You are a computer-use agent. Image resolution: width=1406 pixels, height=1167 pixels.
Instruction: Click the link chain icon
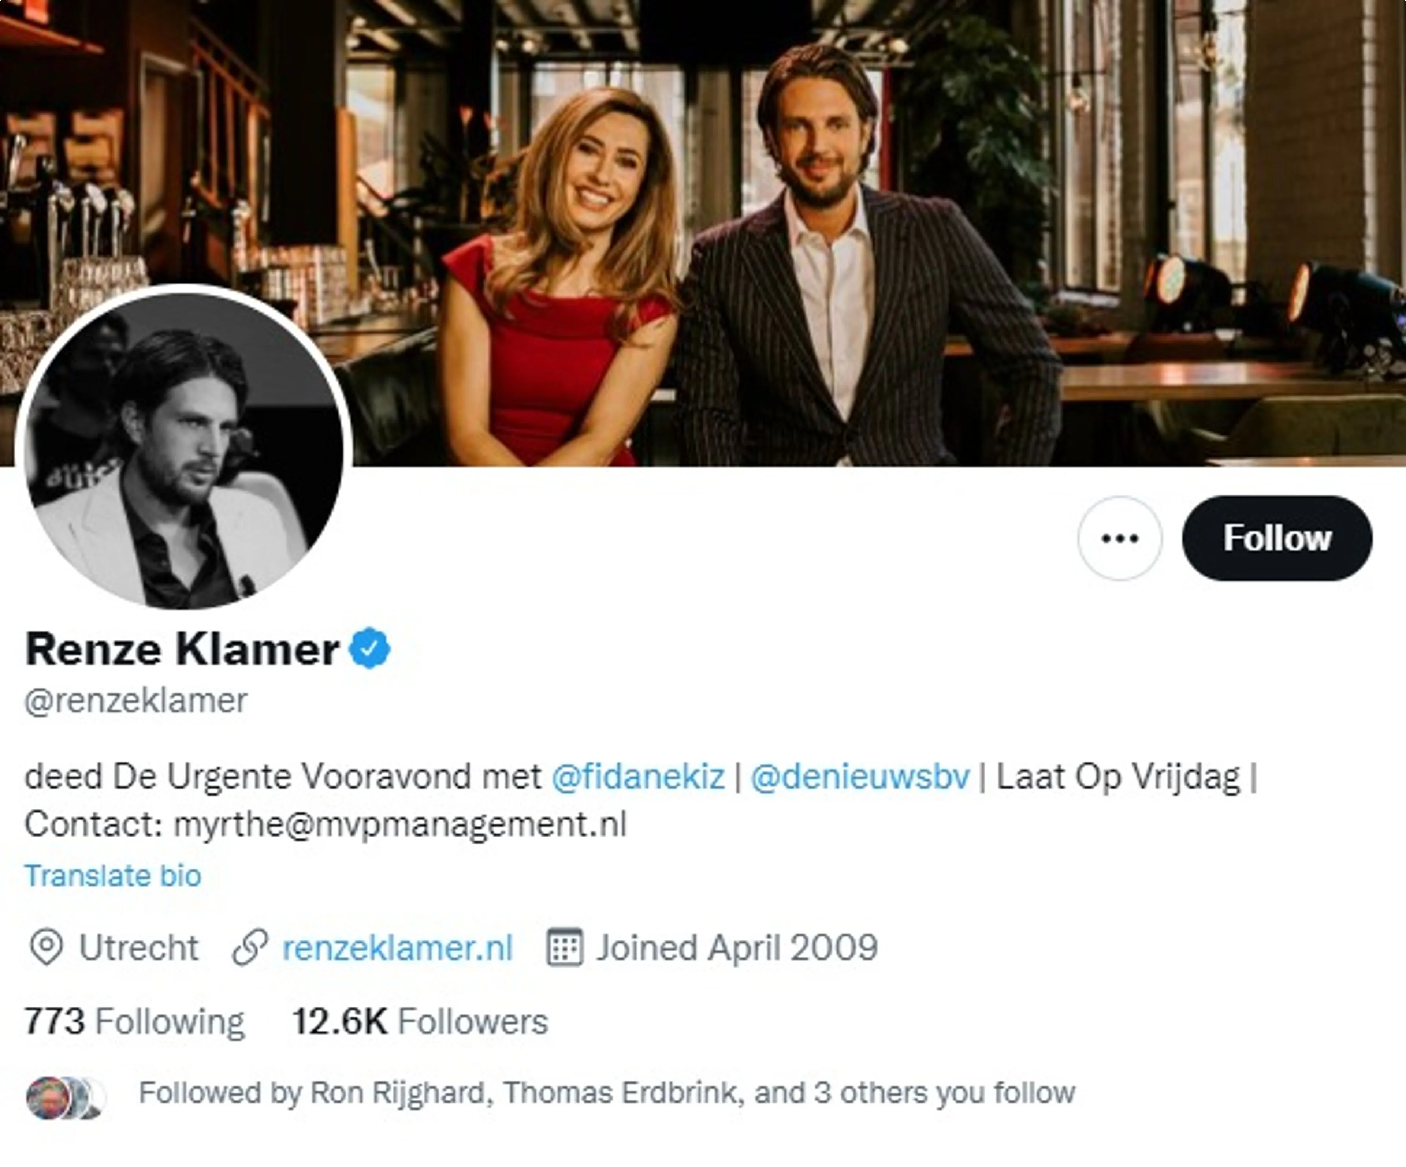pos(250,947)
